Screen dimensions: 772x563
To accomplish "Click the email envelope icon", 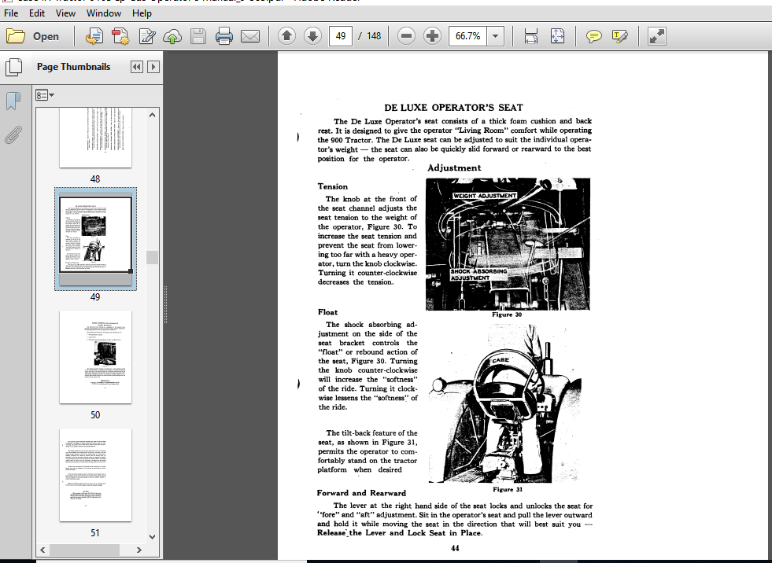I will [x=250, y=36].
